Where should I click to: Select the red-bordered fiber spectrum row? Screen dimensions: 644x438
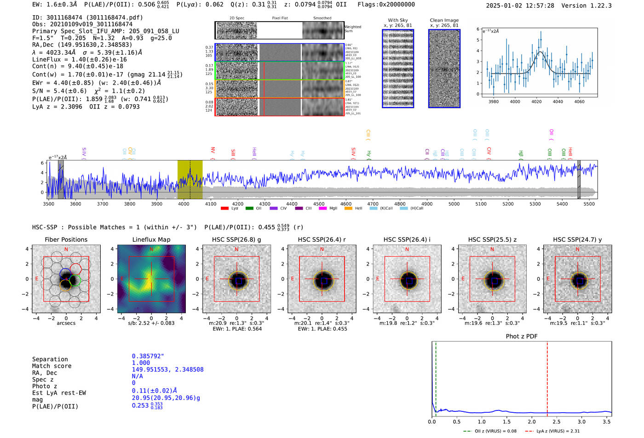[280, 107]
